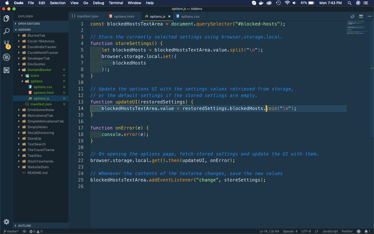374x234 pixels.
Task: Open the More Actions ellipsis menu
Action: click(x=369, y=16)
